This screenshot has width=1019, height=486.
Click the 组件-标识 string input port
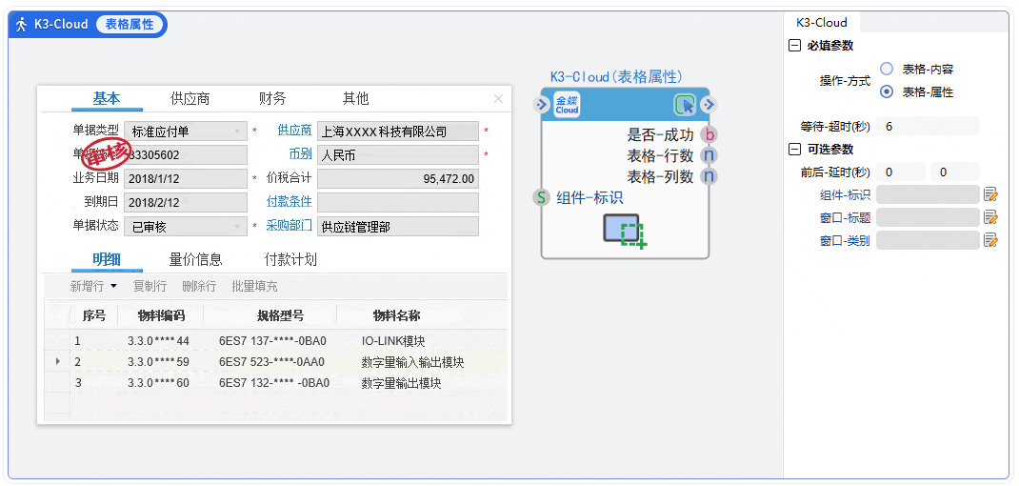(542, 197)
